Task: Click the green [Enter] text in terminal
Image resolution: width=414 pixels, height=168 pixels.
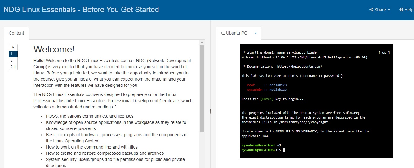Action: [268, 99]
